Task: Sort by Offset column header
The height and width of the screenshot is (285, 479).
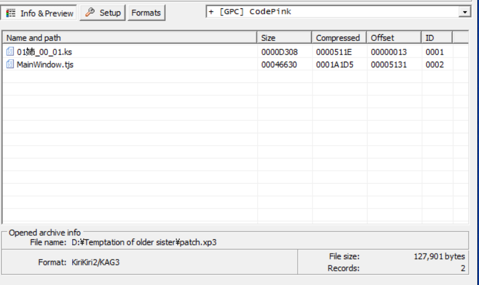Action: click(394, 37)
